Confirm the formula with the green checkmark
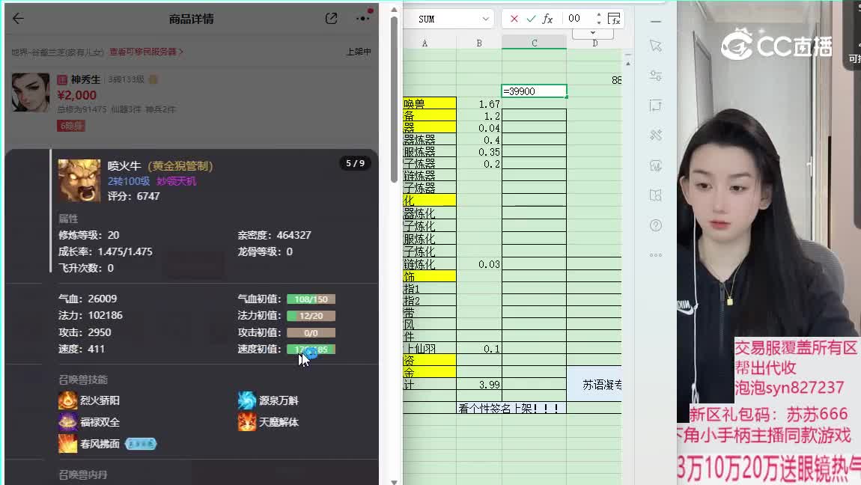The height and width of the screenshot is (485, 861). tap(531, 19)
